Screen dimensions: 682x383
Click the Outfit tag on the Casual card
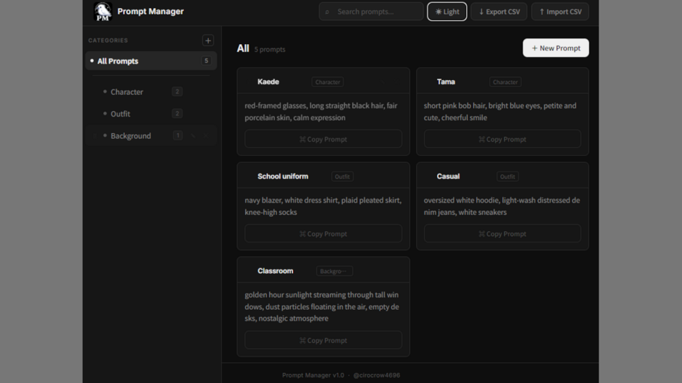coord(508,176)
